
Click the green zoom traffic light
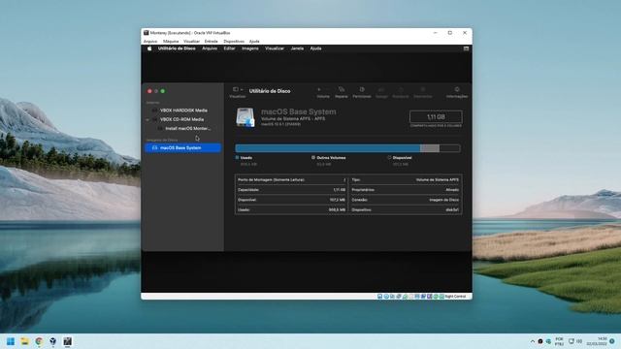tap(163, 91)
